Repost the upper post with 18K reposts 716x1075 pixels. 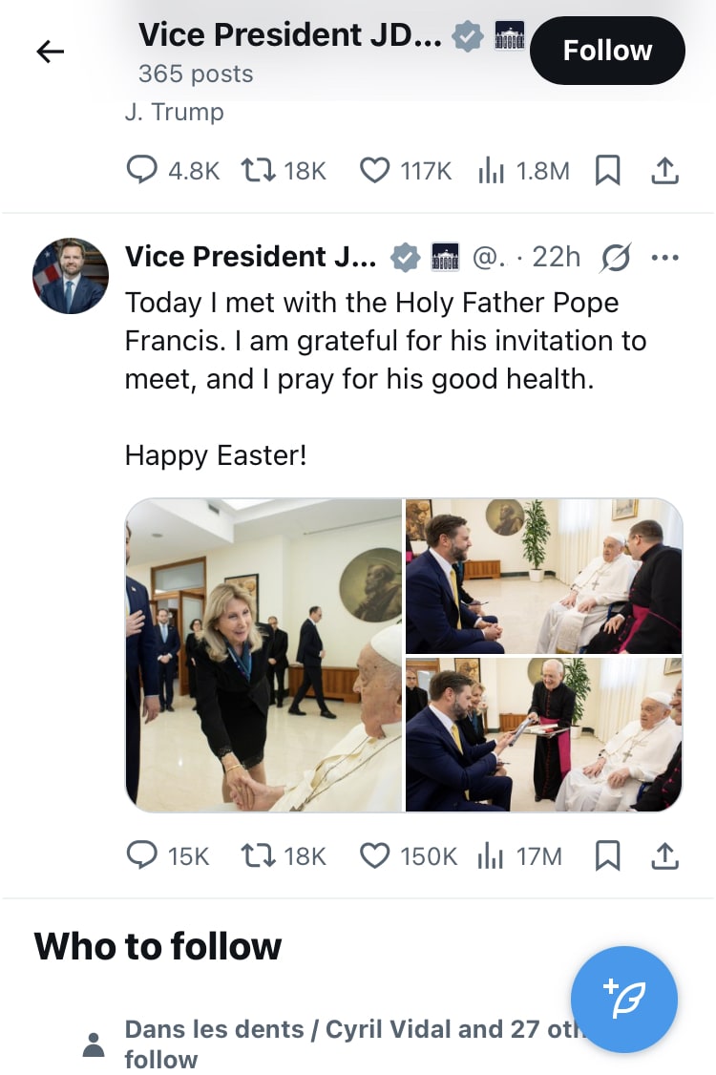tap(257, 171)
